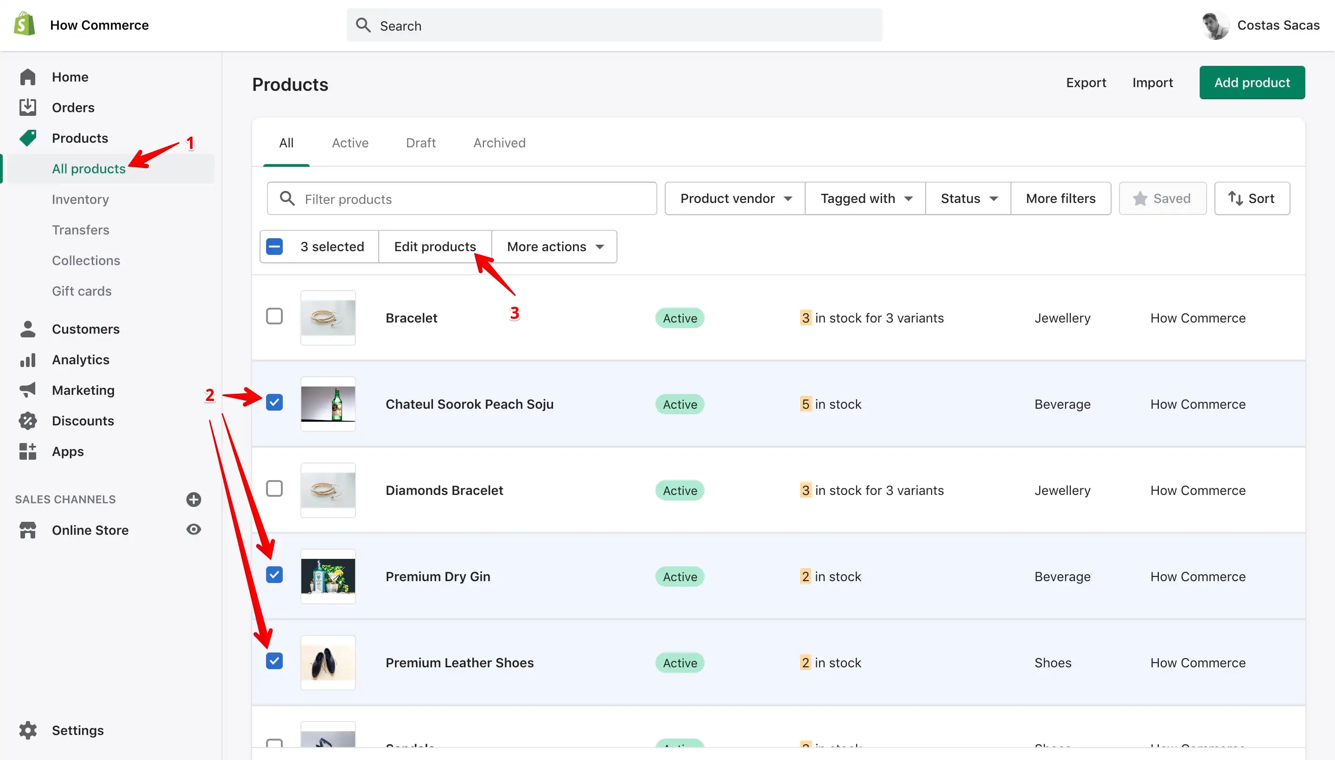Click the Import link
This screenshot has width=1335, height=760.
click(x=1152, y=82)
